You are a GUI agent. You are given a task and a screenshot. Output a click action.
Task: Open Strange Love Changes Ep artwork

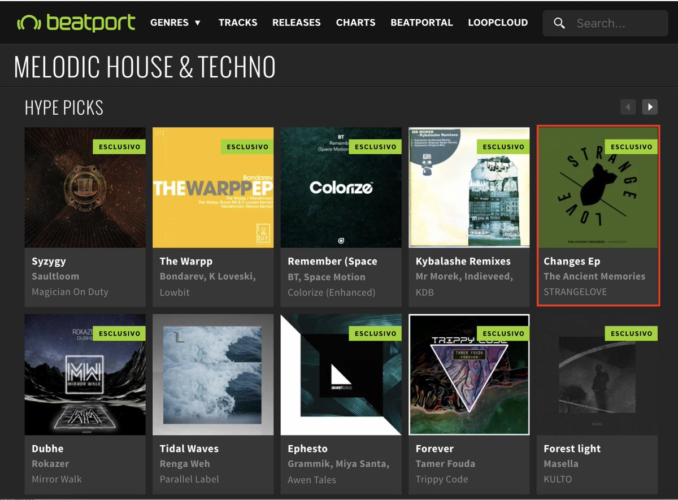[598, 188]
